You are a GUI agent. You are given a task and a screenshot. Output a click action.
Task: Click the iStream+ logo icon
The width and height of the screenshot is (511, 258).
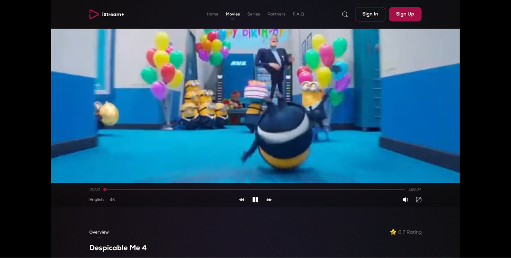click(94, 14)
